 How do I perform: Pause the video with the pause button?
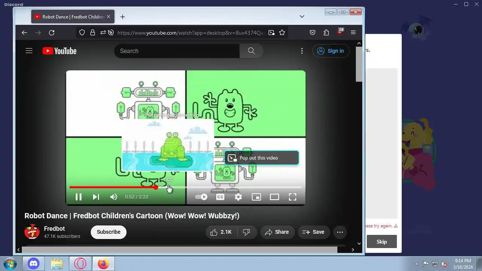78,197
